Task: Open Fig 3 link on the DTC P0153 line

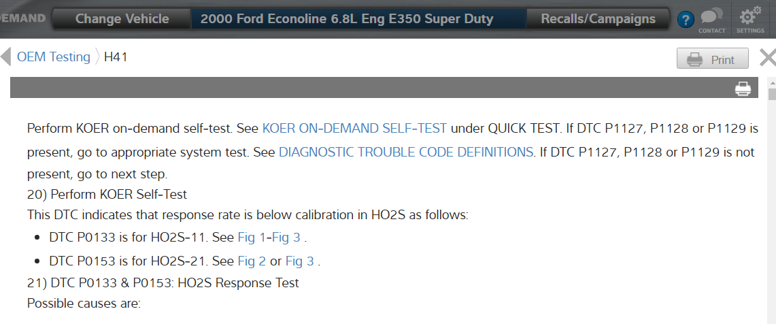Action: (299, 261)
